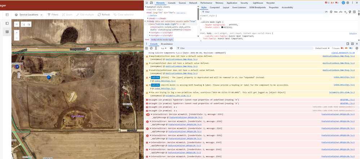The width and height of the screenshot is (360, 159).
Task: Activate the inspect element picker
Action: click(147, 3)
